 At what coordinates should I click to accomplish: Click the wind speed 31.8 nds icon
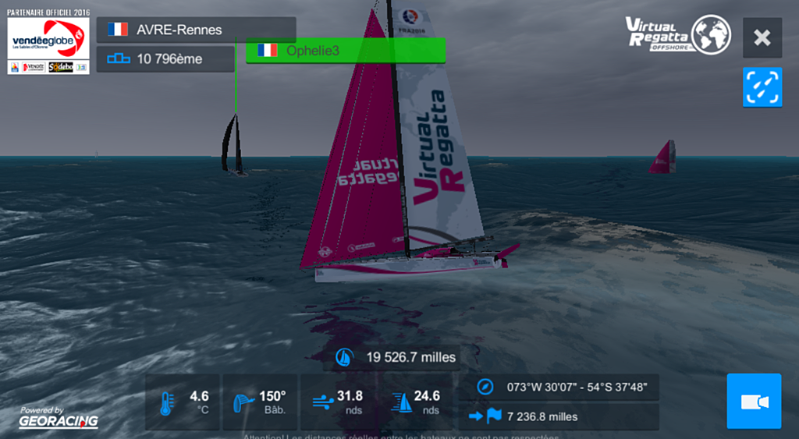[x=322, y=403]
